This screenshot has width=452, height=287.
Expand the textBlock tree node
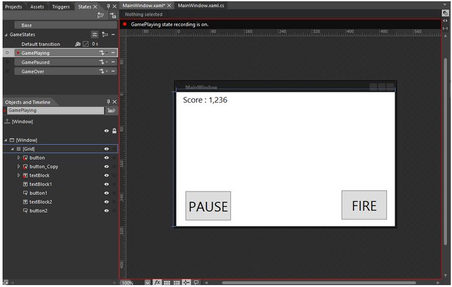click(18, 175)
